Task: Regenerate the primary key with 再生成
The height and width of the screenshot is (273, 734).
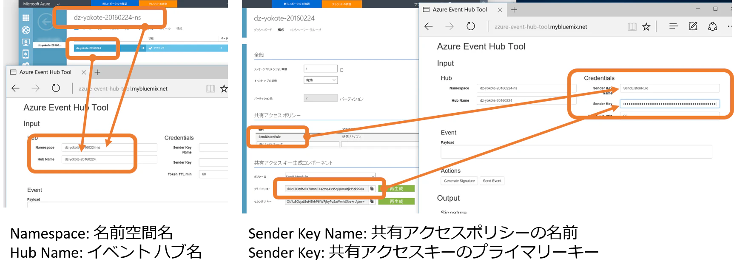Action: click(x=396, y=189)
